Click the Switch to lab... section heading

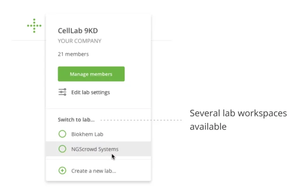tap(77, 120)
